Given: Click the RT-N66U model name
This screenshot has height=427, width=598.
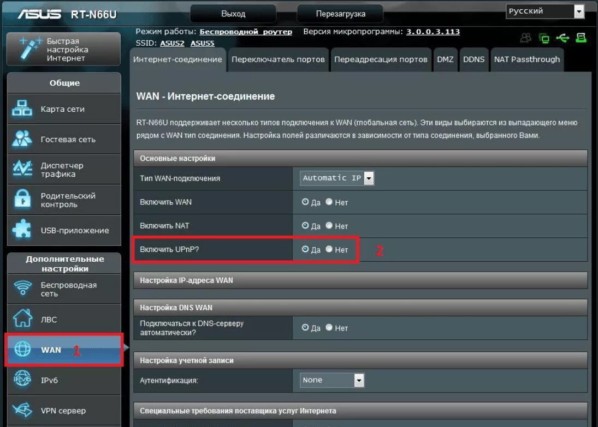Looking at the screenshot, I should tap(94, 15).
